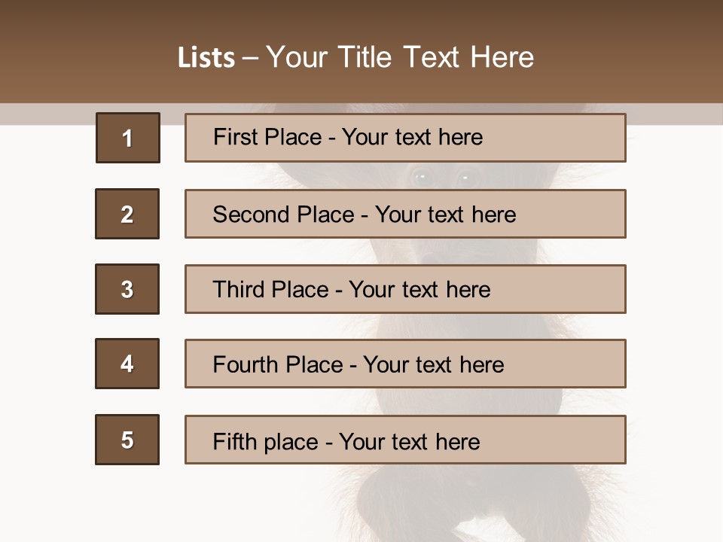Click the number 1 box
The width and height of the screenshot is (723, 542).
click(x=127, y=138)
